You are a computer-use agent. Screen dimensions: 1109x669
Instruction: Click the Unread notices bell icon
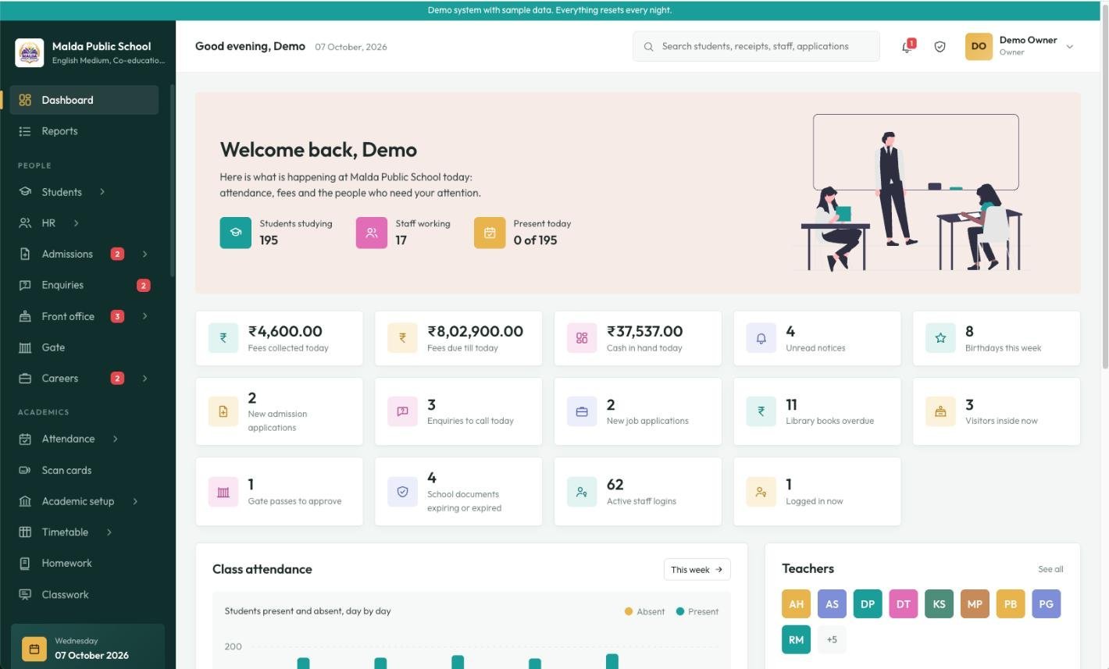[761, 338]
